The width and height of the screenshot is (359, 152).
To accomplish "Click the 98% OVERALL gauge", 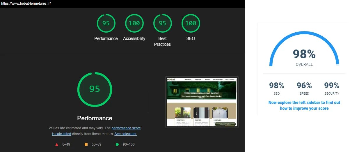I will tap(304, 49).
